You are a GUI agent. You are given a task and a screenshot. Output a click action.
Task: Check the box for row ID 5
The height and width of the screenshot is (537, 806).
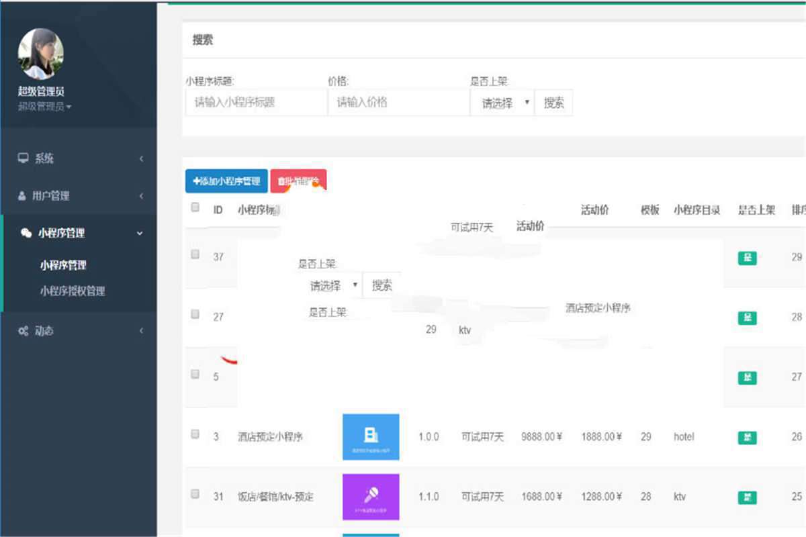pyautogui.click(x=195, y=374)
